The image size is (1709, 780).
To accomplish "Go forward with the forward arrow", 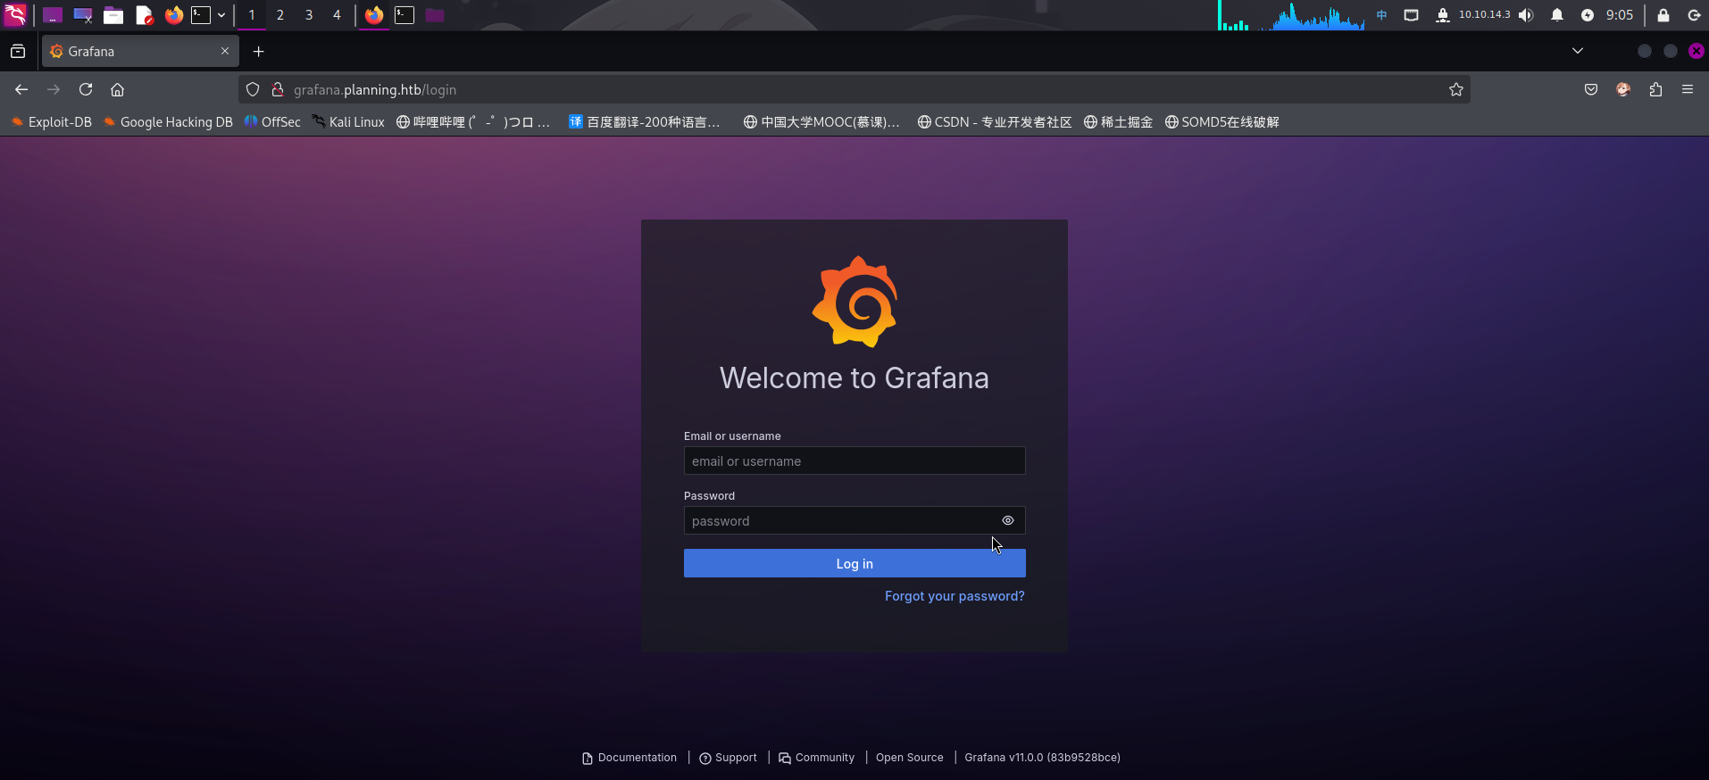I will click(54, 89).
